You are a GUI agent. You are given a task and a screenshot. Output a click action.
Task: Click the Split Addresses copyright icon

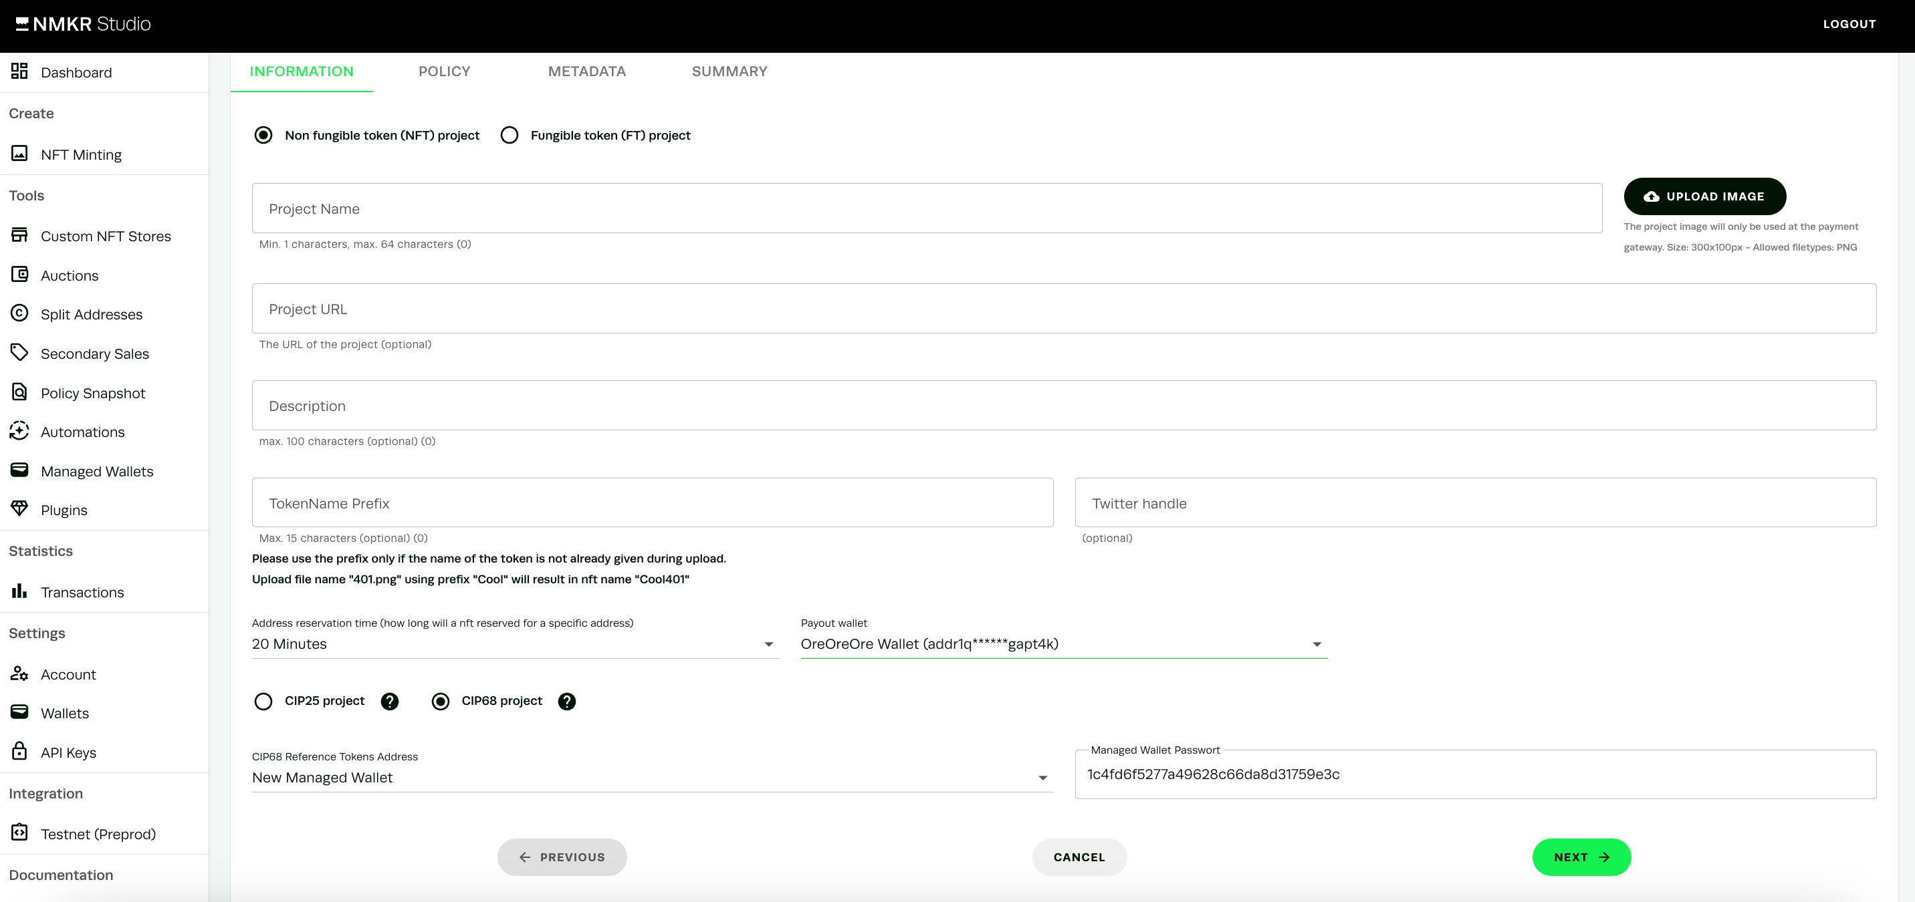click(19, 313)
